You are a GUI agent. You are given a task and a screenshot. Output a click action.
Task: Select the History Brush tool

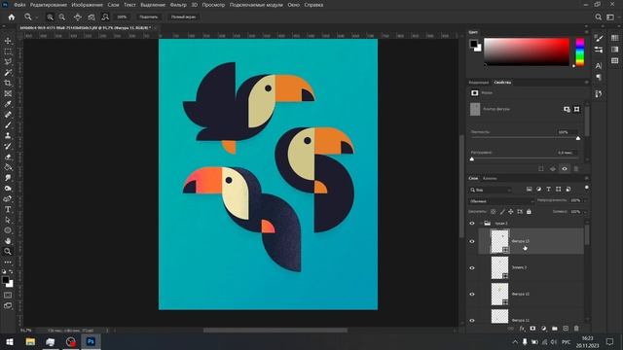pyautogui.click(x=8, y=146)
